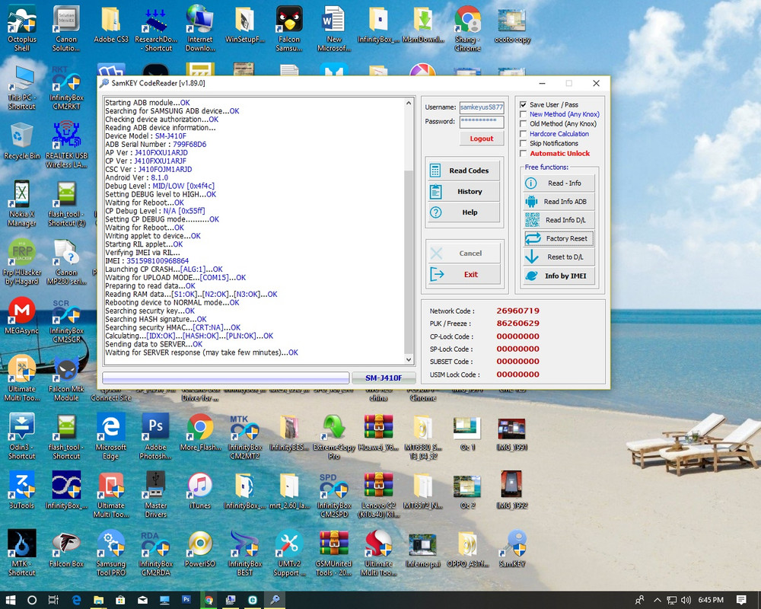Open Windows Start menu
The width and height of the screenshot is (761, 609).
click(10, 600)
